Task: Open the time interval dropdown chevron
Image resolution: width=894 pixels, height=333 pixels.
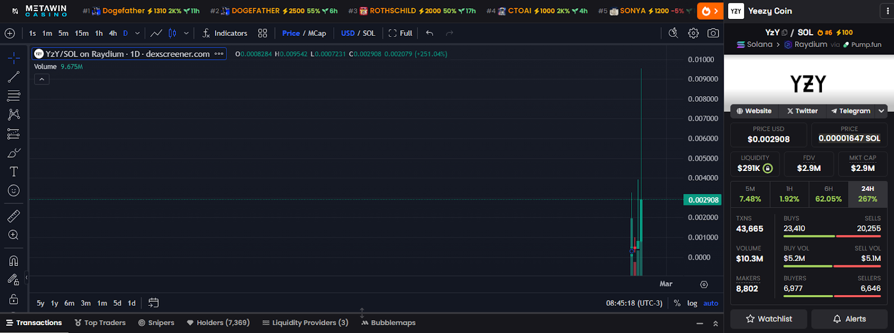Action: click(x=137, y=34)
